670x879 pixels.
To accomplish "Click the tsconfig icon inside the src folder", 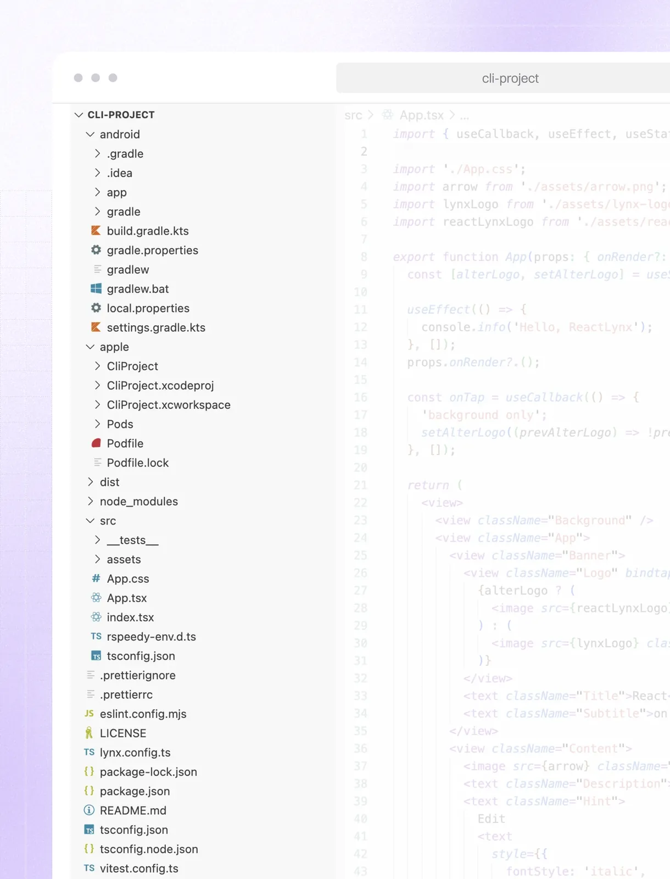I will click(96, 656).
